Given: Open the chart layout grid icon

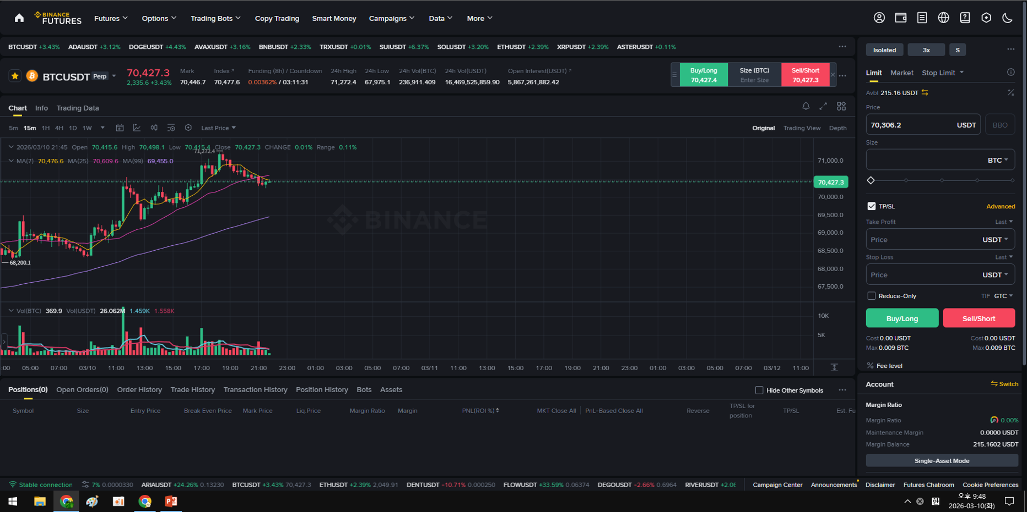Looking at the screenshot, I should coord(841,106).
